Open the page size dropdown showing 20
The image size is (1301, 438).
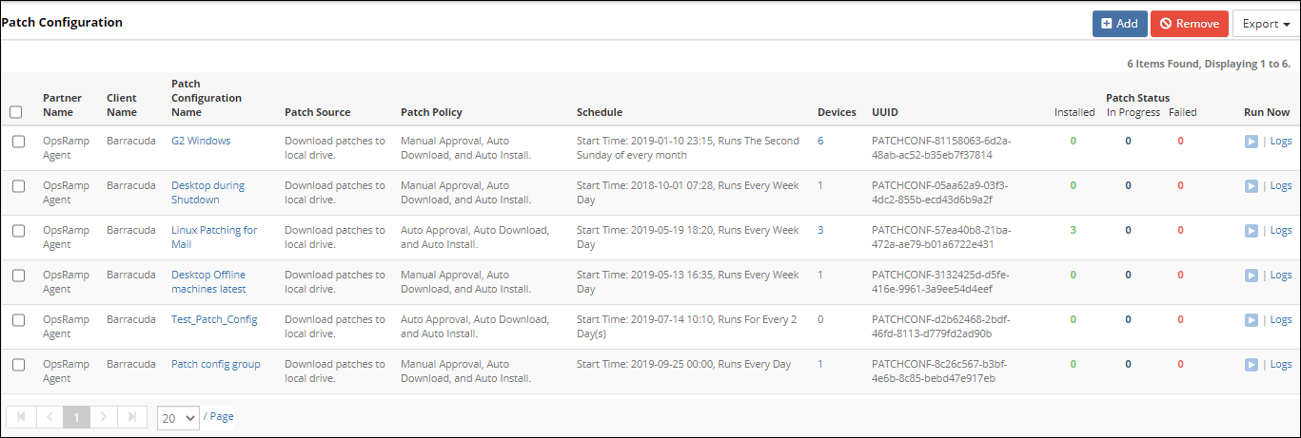tap(178, 417)
